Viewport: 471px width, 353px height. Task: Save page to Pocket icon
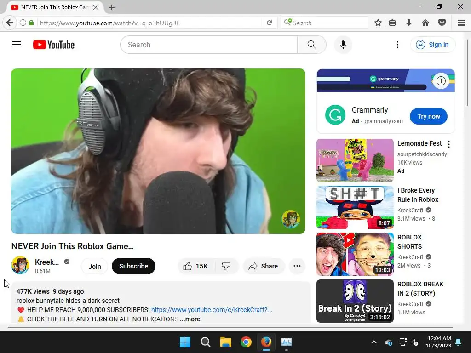442,23
